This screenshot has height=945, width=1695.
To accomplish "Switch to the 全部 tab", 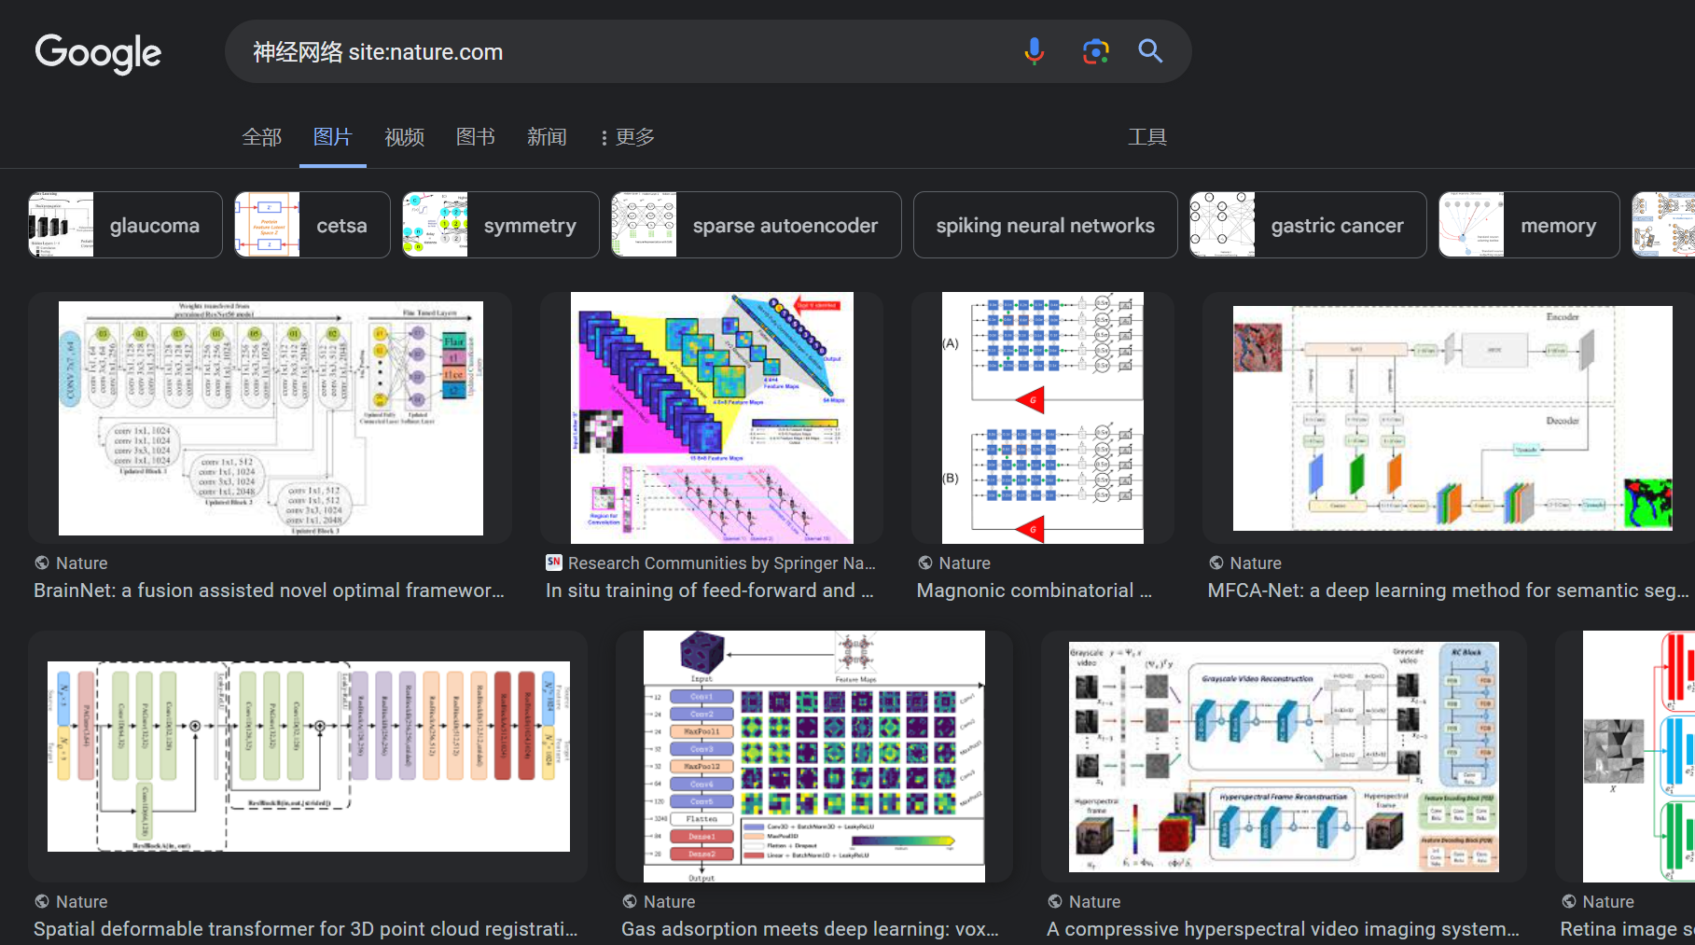I will 262,137.
